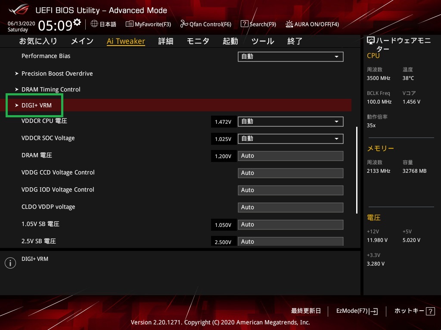Click the ROG logo icon
Viewport: 441px width, 330px height.
(x=19, y=9)
